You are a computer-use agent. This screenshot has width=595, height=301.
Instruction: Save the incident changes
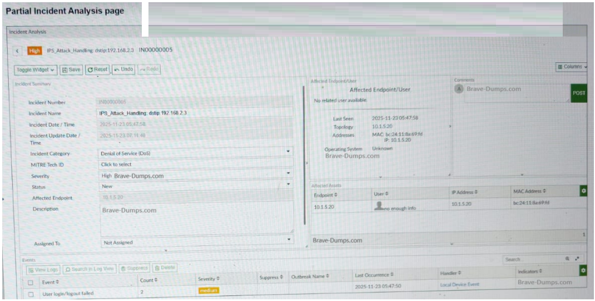coord(71,70)
